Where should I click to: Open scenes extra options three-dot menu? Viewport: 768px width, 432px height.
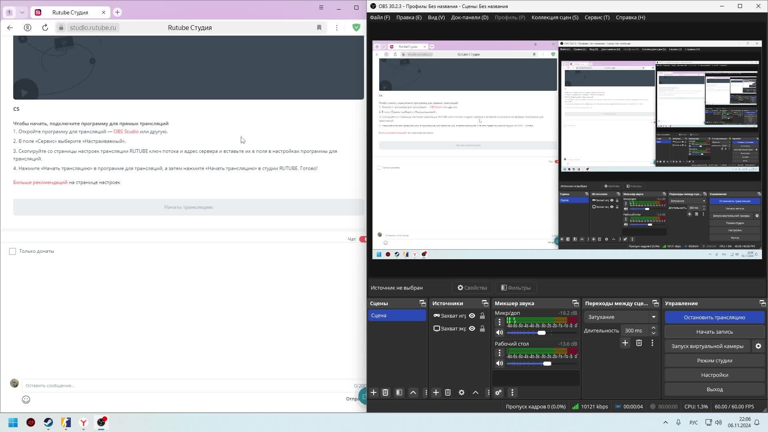click(426, 392)
